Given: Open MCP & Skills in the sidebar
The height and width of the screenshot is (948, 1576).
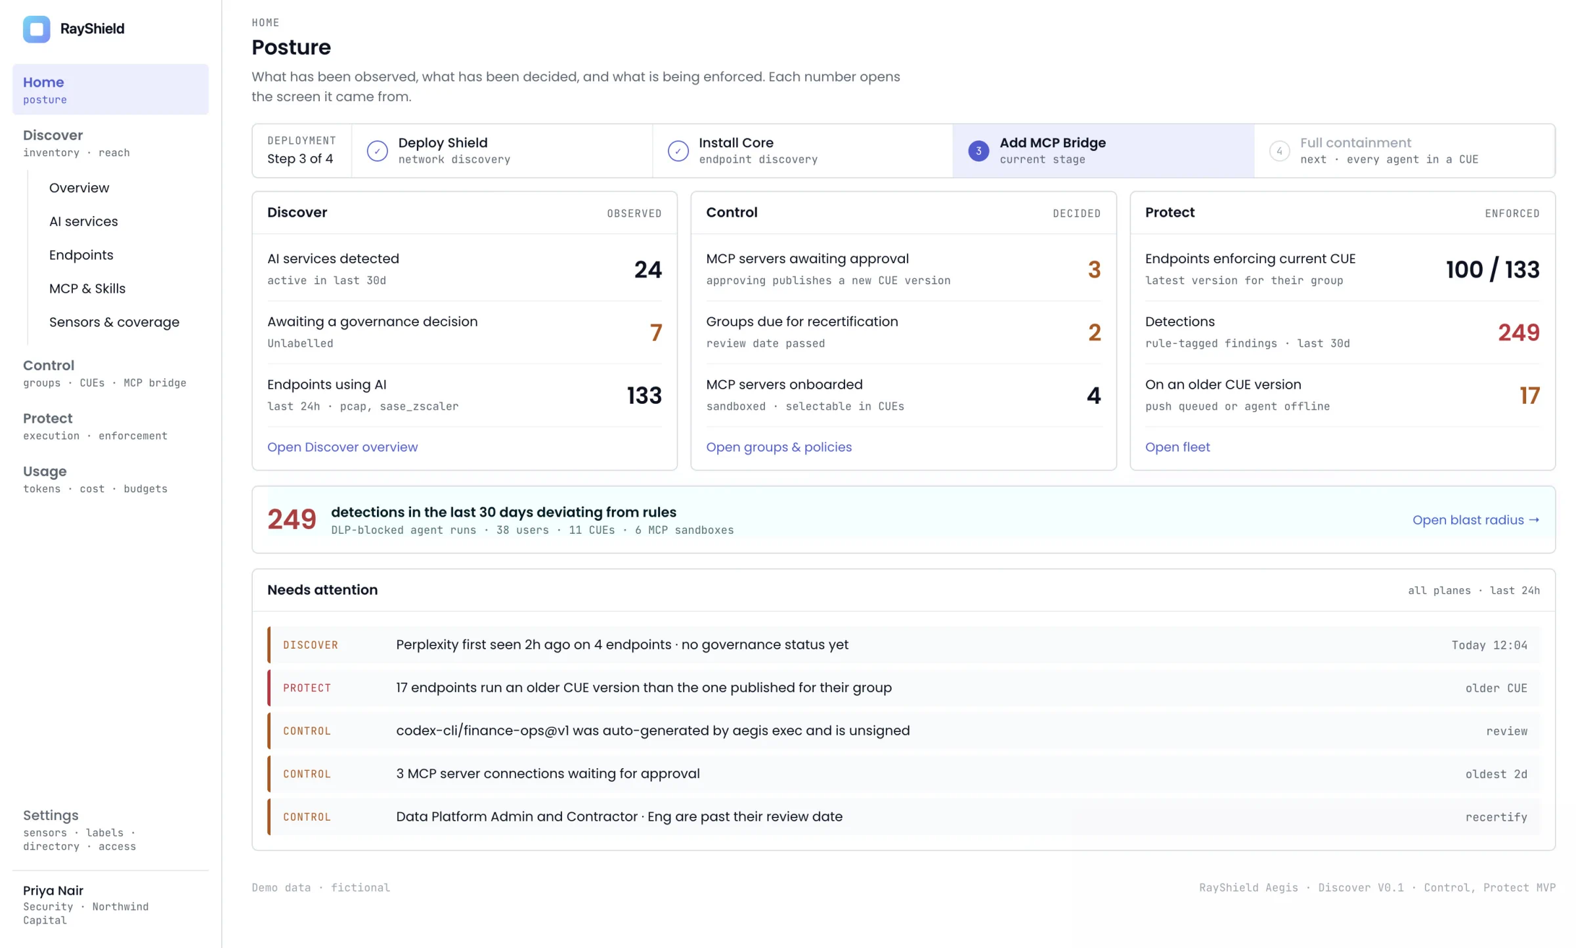Looking at the screenshot, I should tap(87, 288).
